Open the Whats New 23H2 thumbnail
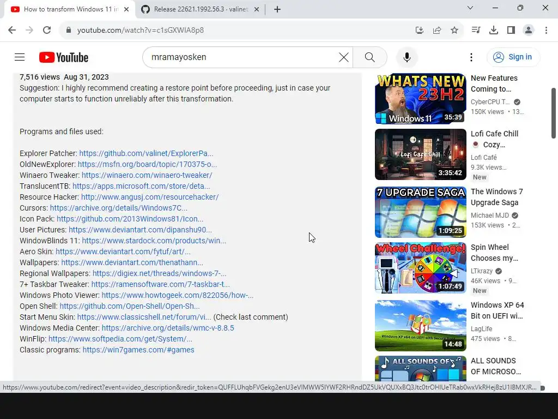The width and height of the screenshot is (558, 419). 420,99
